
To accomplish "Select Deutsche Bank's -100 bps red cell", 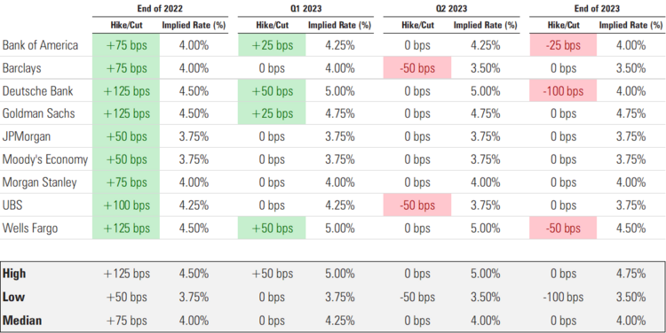I will [x=563, y=90].
